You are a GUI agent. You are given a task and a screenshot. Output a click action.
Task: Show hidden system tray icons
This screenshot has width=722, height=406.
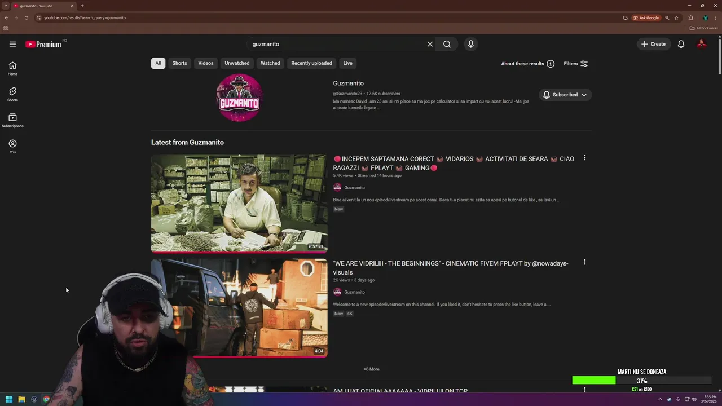click(x=660, y=399)
